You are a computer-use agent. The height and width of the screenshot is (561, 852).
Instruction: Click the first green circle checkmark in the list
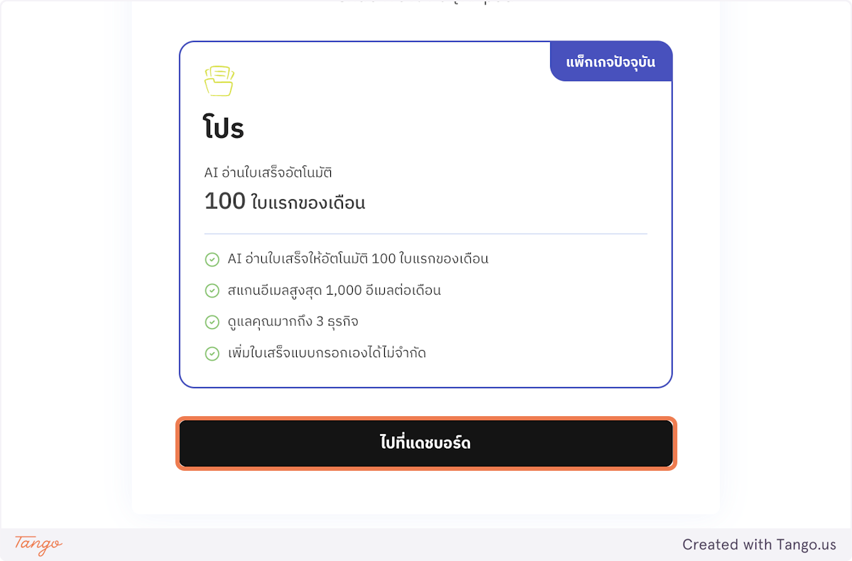point(212,259)
